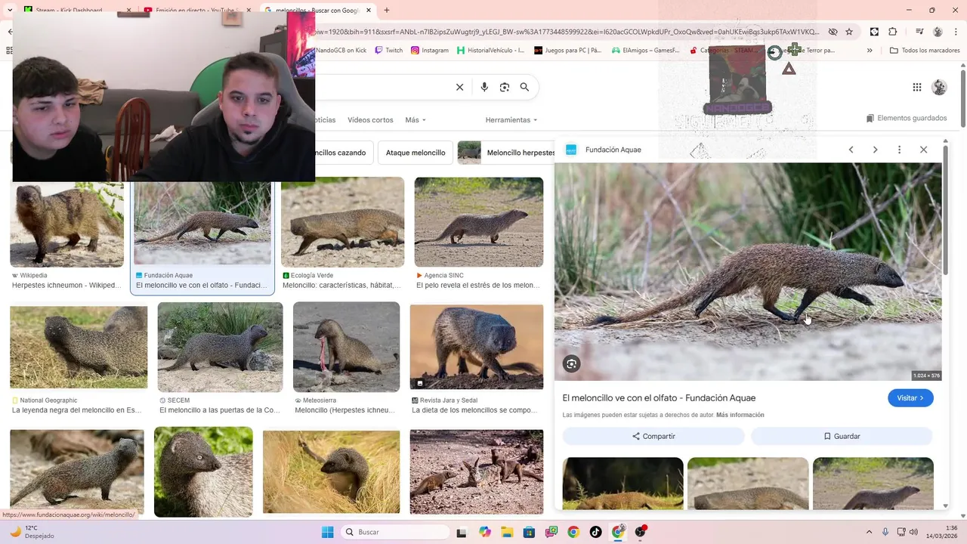Search inside image with Lens button
Image resolution: width=967 pixels, height=544 pixels.
pyautogui.click(x=571, y=363)
